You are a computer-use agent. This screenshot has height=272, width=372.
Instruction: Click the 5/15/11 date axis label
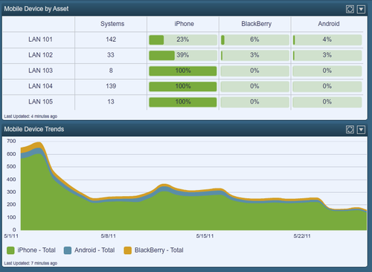pyautogui.click(x=205, y=236)
